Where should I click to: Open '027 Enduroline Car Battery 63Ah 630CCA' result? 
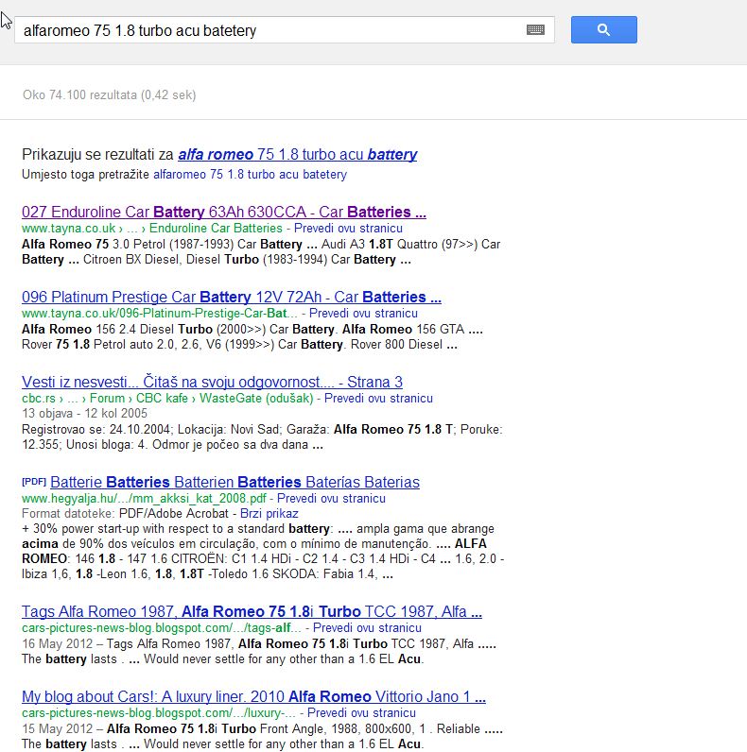pos(224,212)
